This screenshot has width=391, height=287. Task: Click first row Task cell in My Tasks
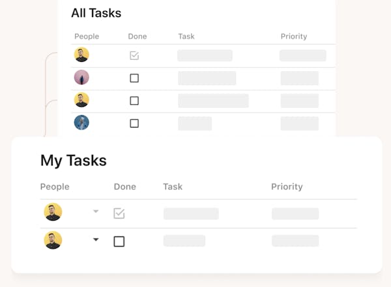click(191, 213)
